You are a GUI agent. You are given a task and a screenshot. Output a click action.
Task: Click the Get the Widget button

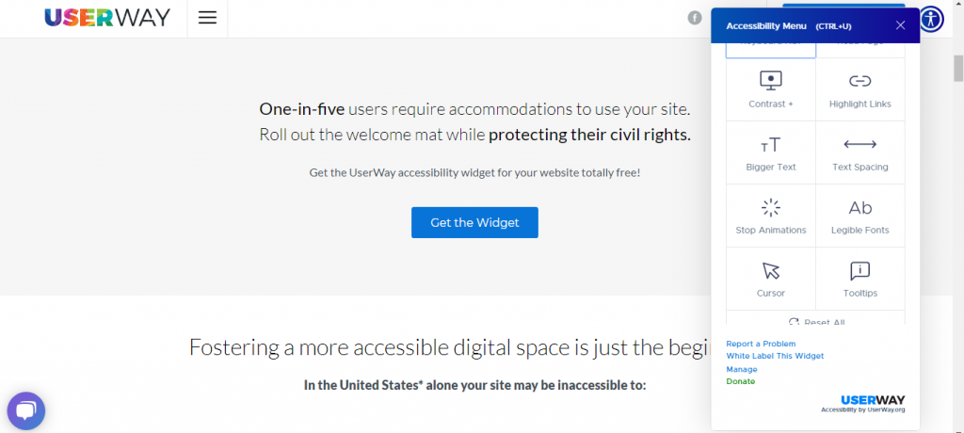(474, 223)
